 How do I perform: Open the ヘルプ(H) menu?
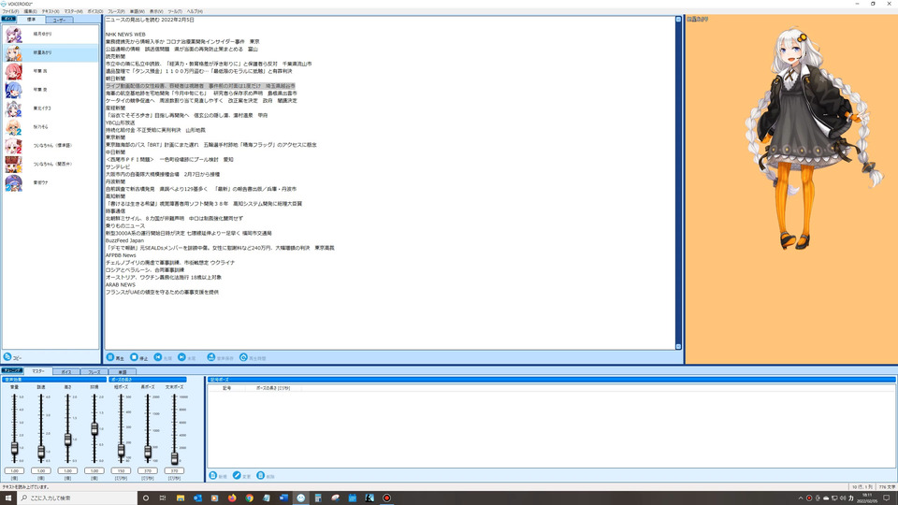[195, 11]
